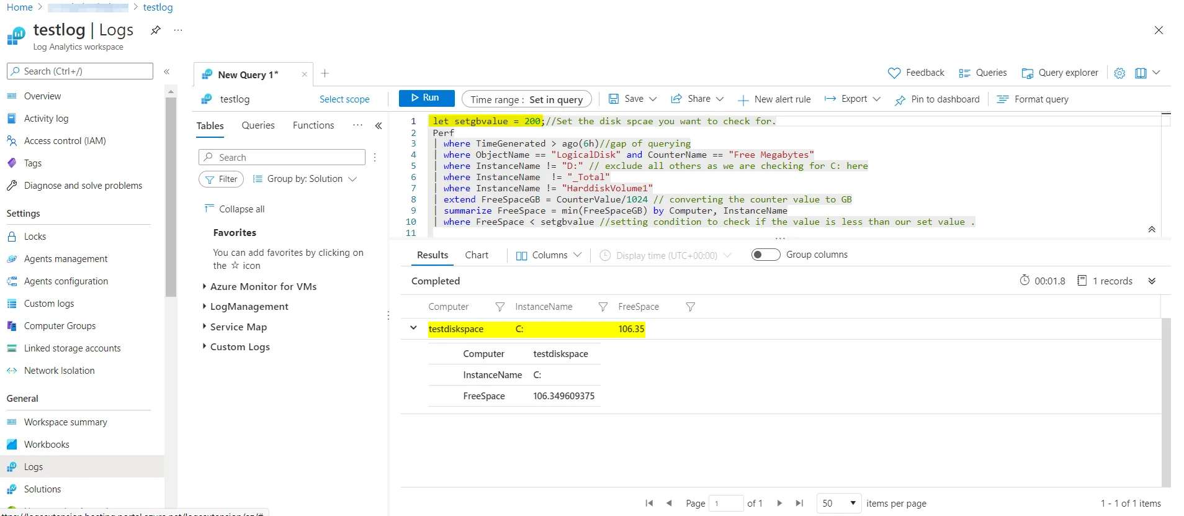Go to the next results page
1184x516 pixels.
[x=779, y=503]
